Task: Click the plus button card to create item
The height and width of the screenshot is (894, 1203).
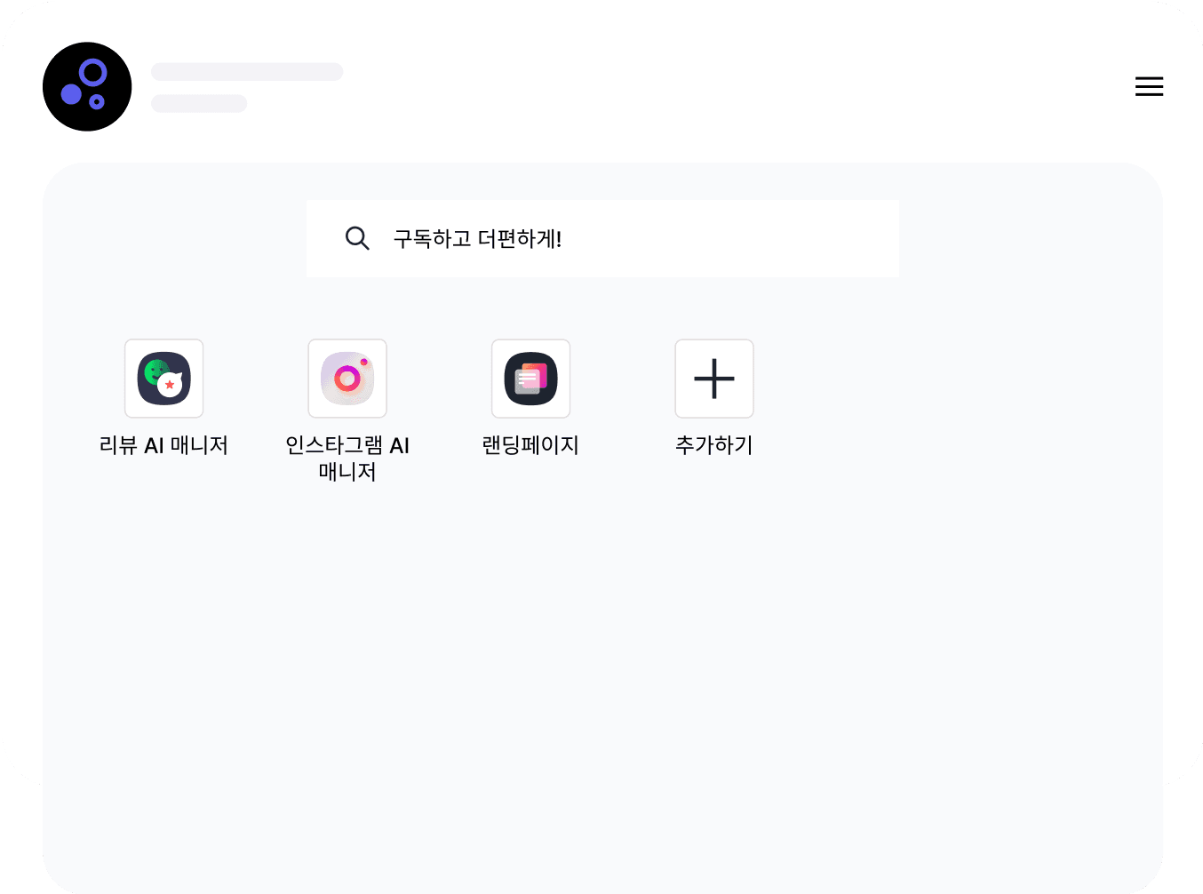Action: tap(714, 379)
